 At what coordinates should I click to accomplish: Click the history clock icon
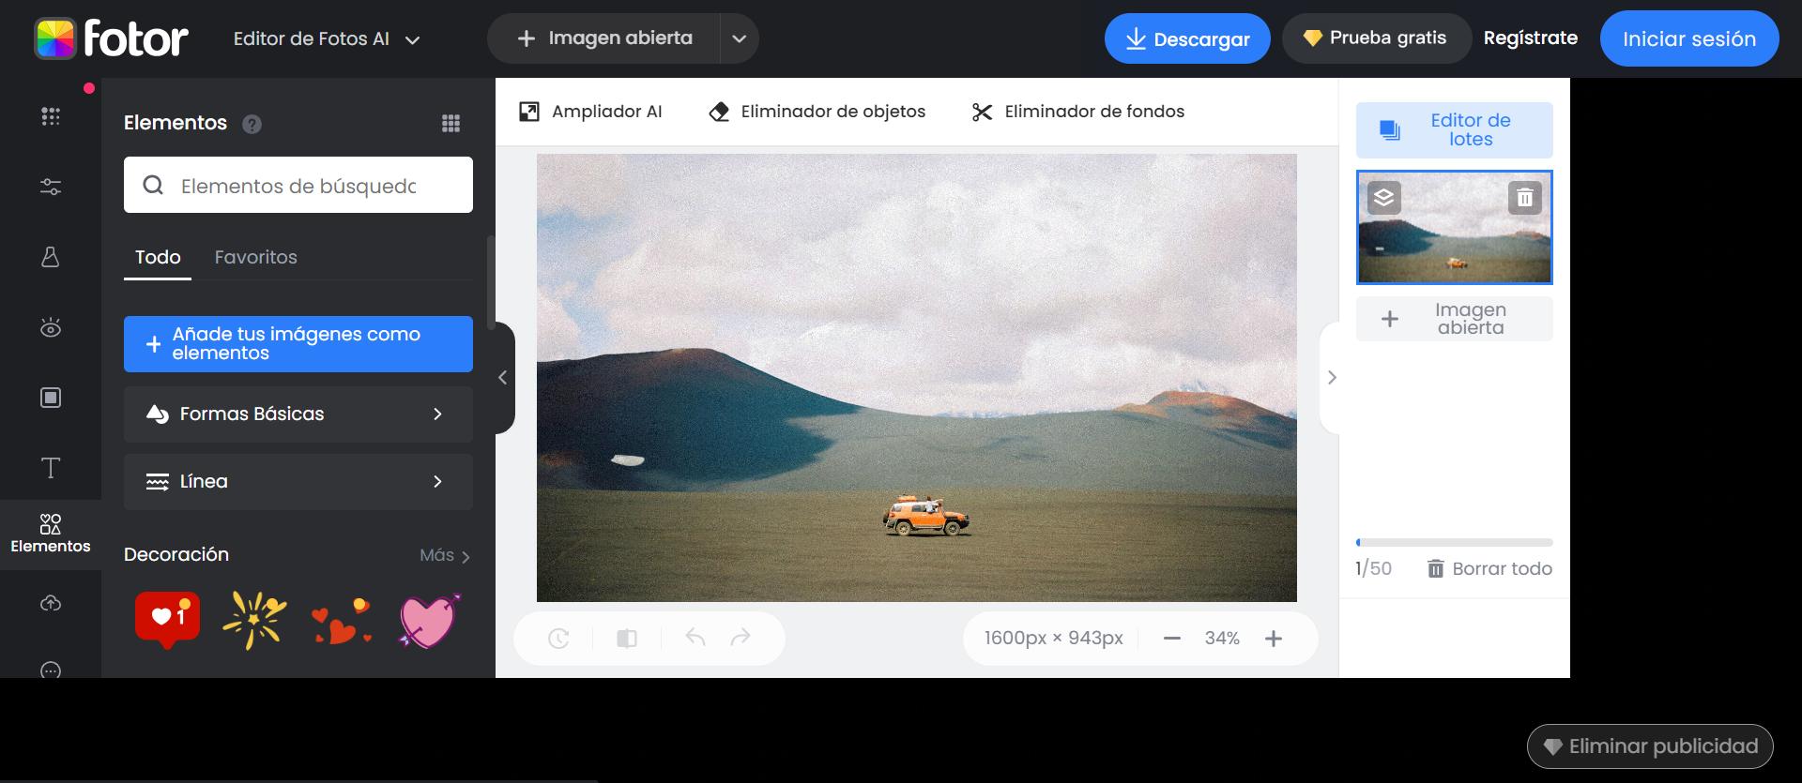tap(558, 639)
